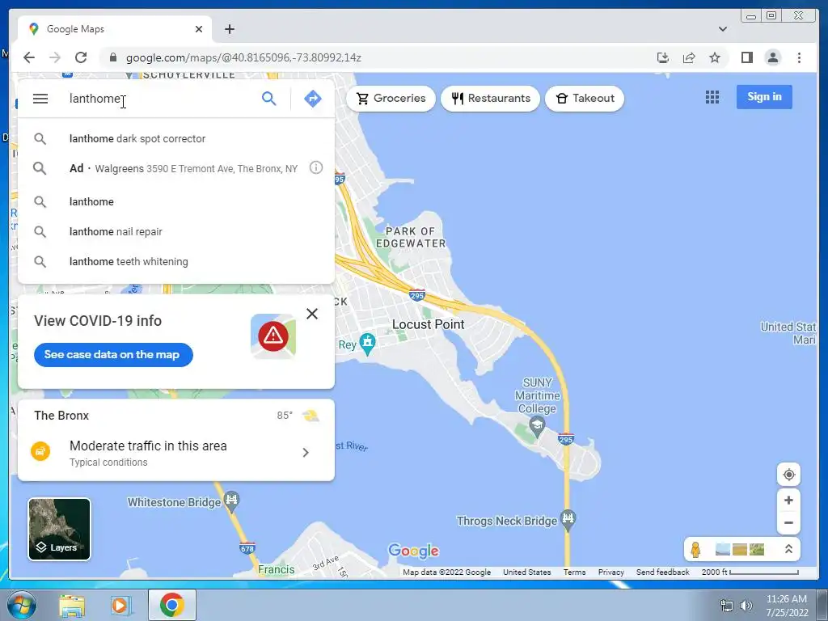The width and height of the screenshot is (828, 621).
Task: Select the Groceries category chip
Action: tap(391, 98)
